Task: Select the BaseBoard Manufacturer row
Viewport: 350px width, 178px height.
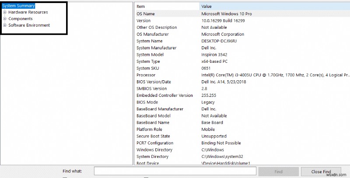Action: tap(243, 109)
